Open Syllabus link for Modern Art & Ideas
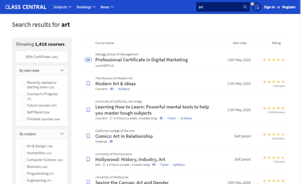Screen dimensions: 301x184 pos(124,89)
